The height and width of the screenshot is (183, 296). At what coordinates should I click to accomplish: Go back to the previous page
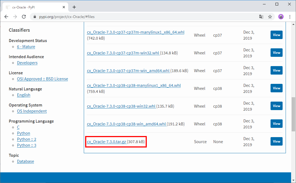pos(6,17)
